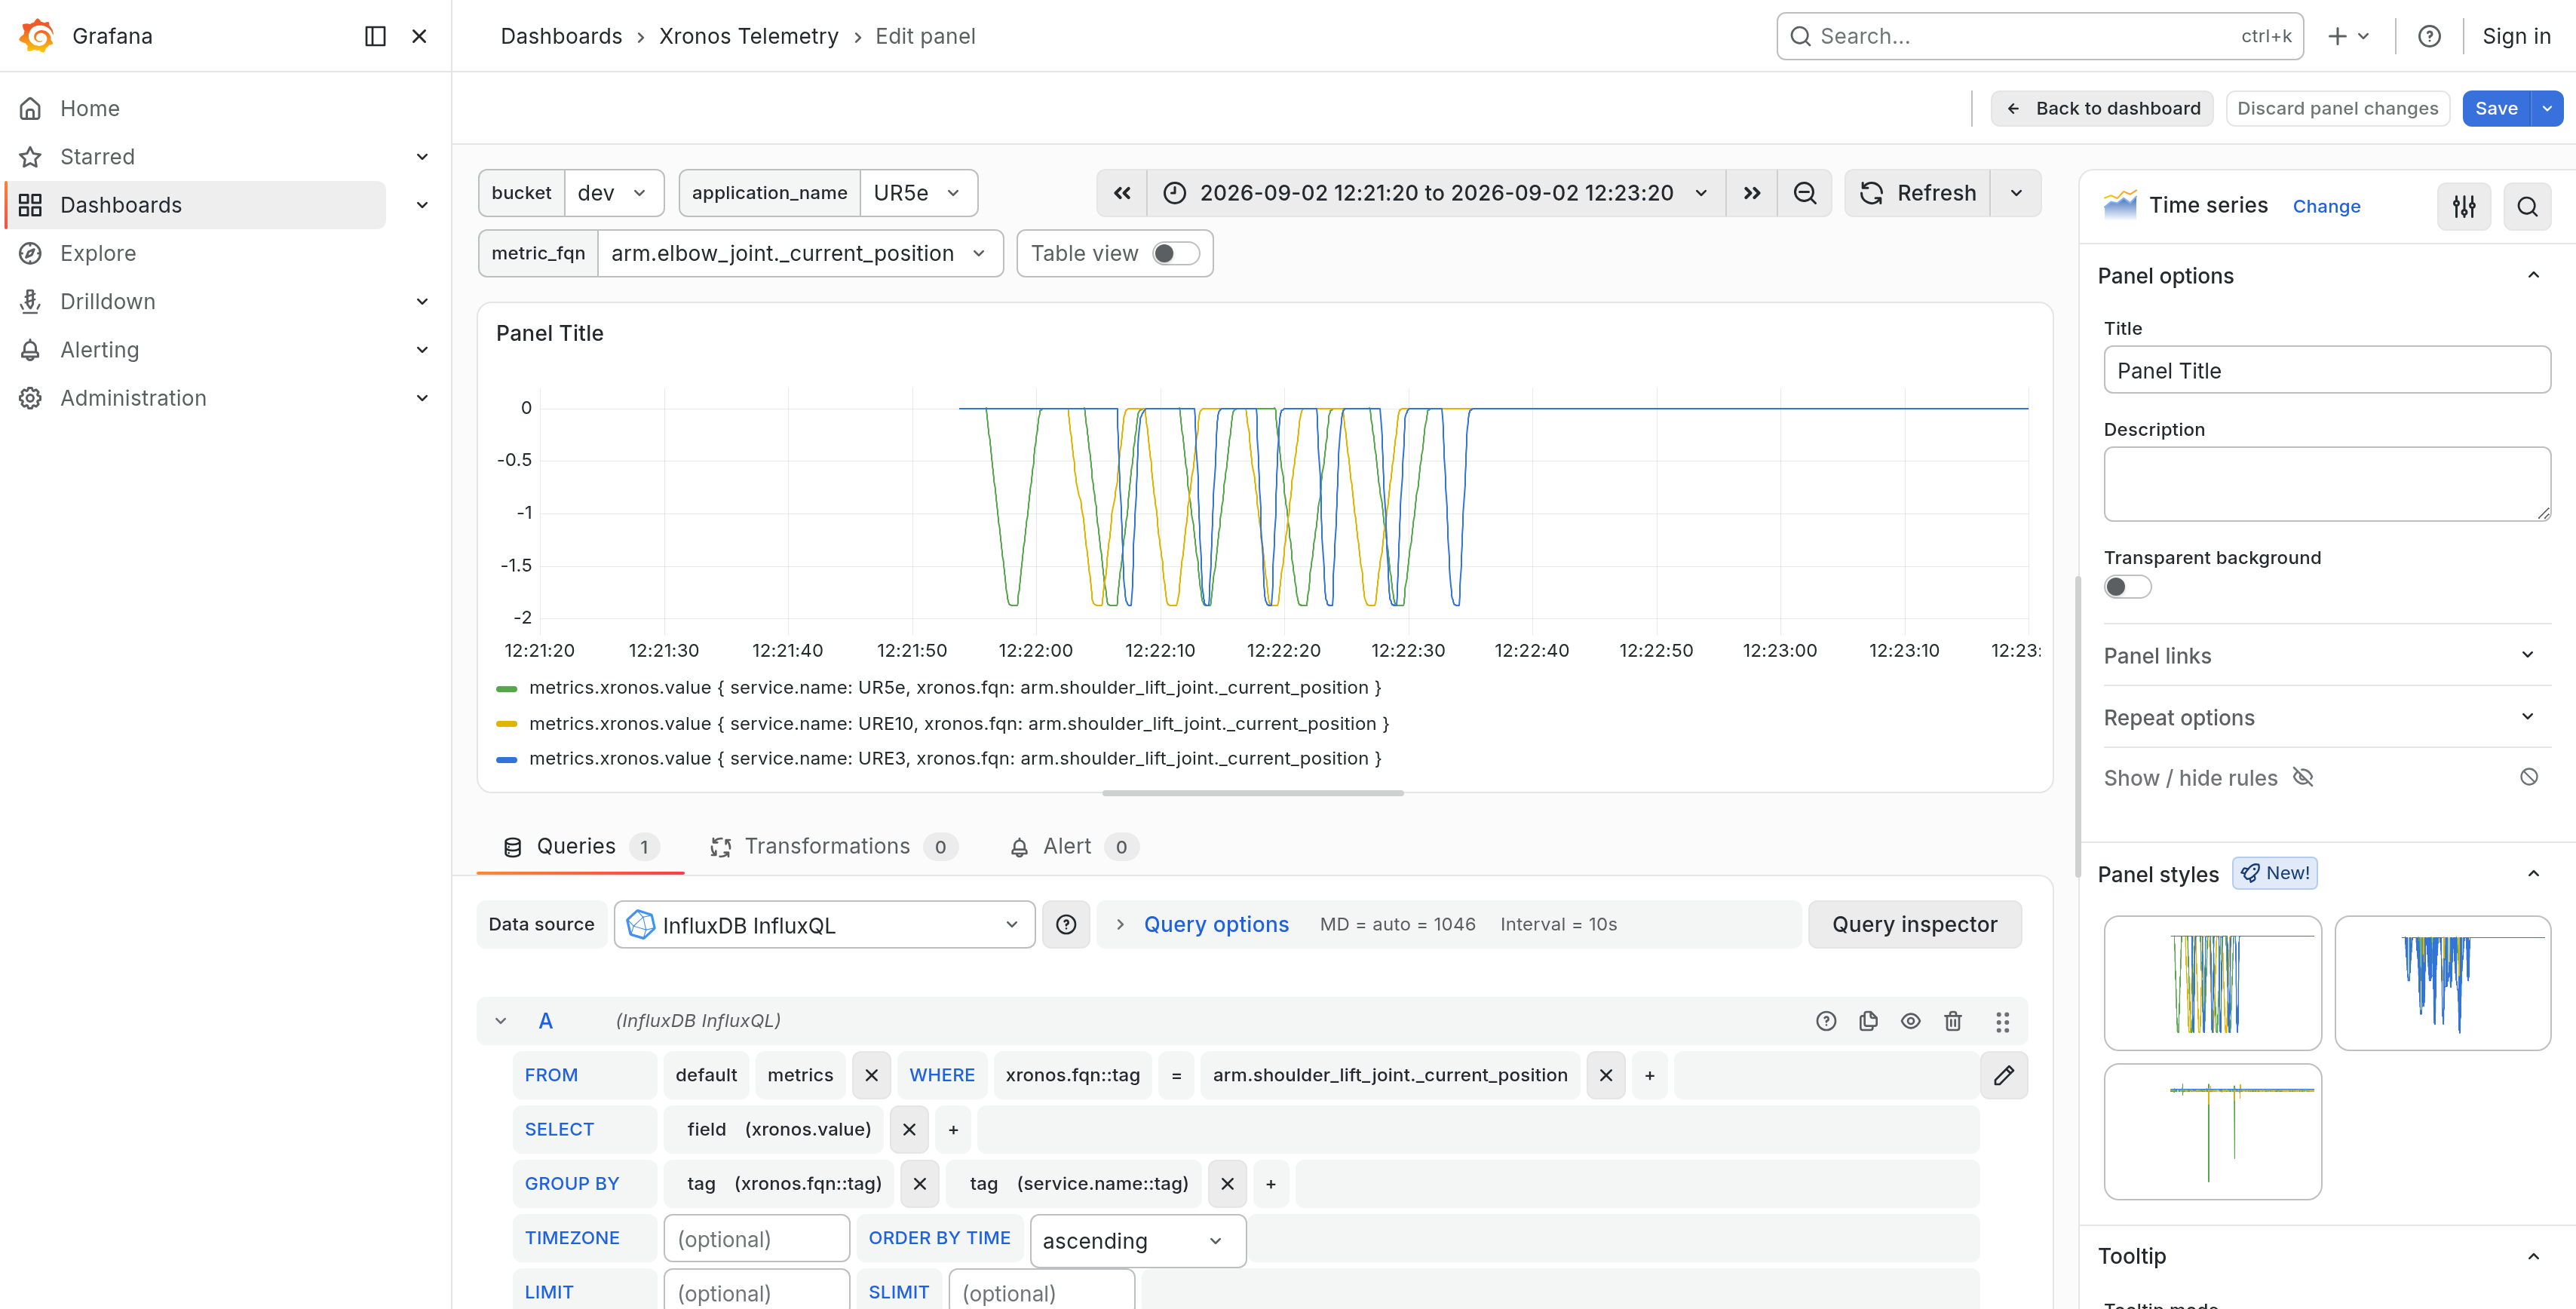Open the Save options dropdown arrow
The height and width of the screenshot is (1309, 2576).
click(2547, 108)
